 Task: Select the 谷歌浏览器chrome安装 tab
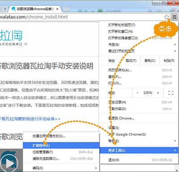35,9
